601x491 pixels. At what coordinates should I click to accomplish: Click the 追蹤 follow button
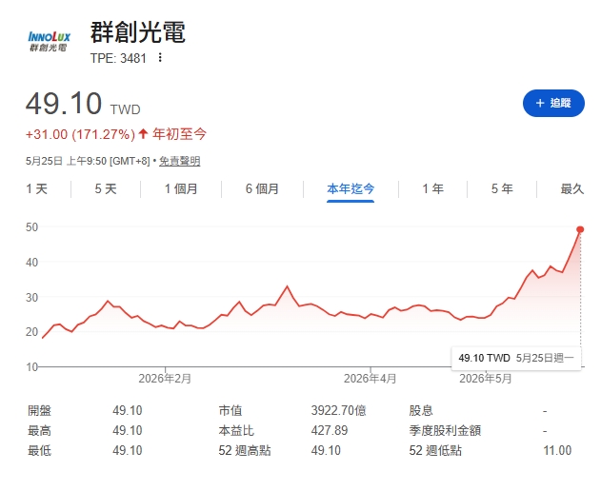(x=553, y=103)
